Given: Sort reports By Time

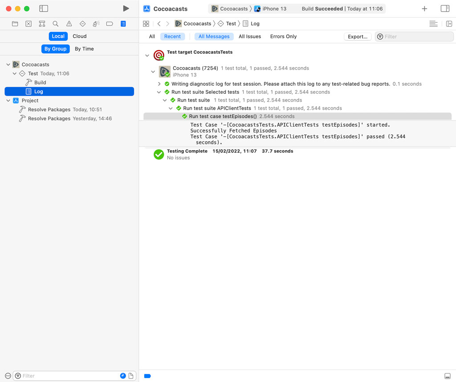Looking at the screenshot, I should point(84,49).
